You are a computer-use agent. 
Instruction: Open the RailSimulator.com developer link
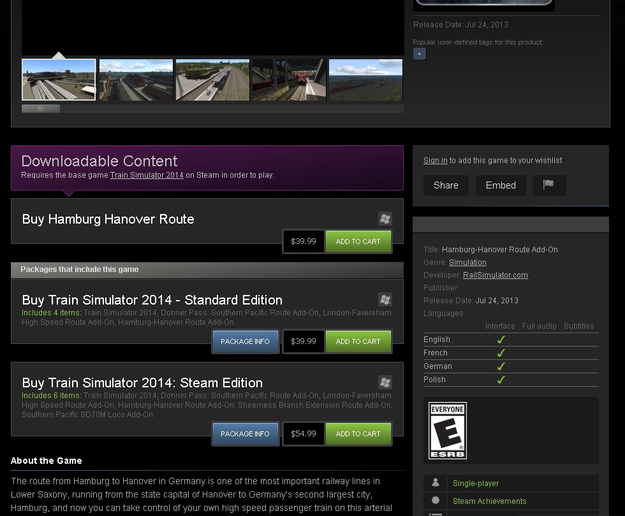tap(496, 275)
